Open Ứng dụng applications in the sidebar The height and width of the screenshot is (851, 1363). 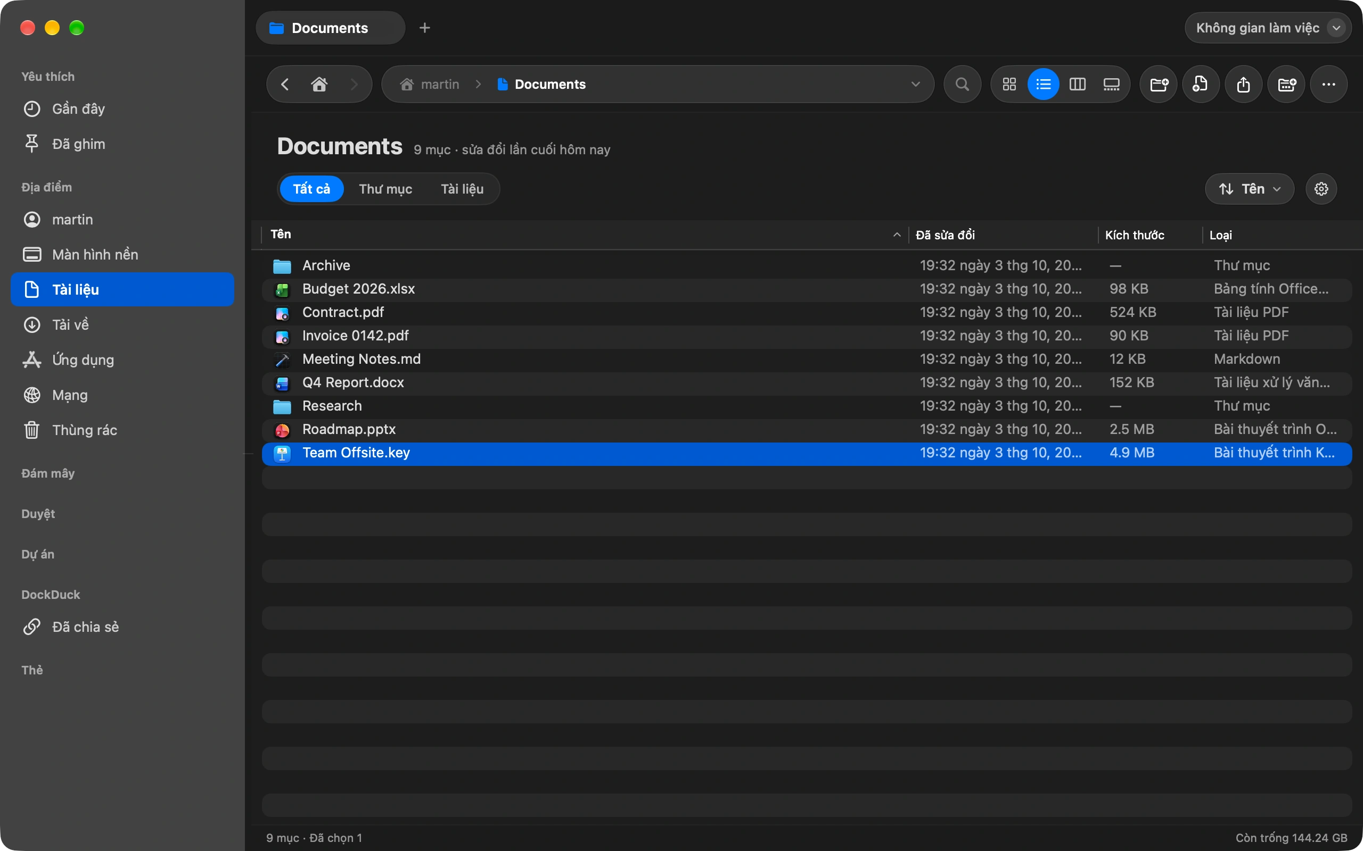(x=122, y=360)
